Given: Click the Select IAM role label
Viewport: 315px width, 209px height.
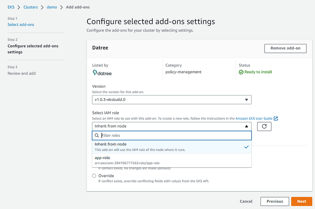Looking at the screenshot, I should click(x=106, y=113).
